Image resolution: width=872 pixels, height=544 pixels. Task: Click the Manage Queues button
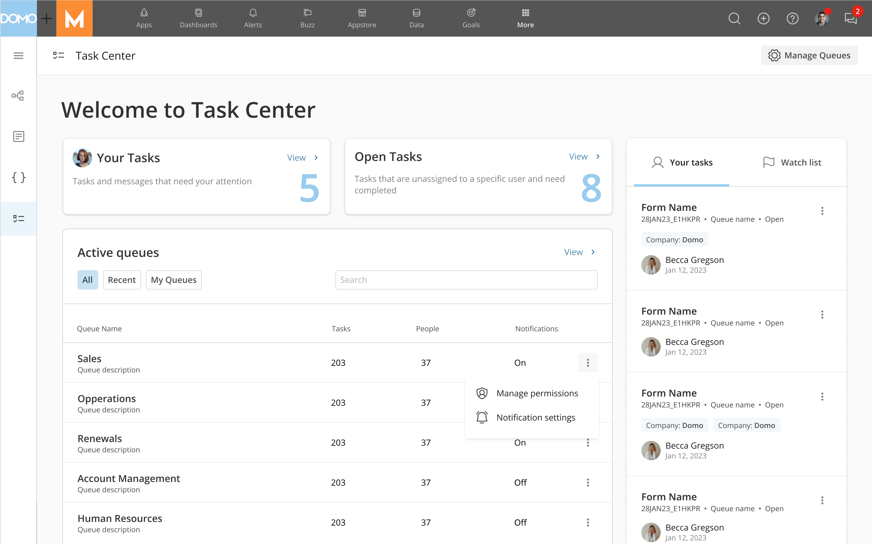pos(809,55)
